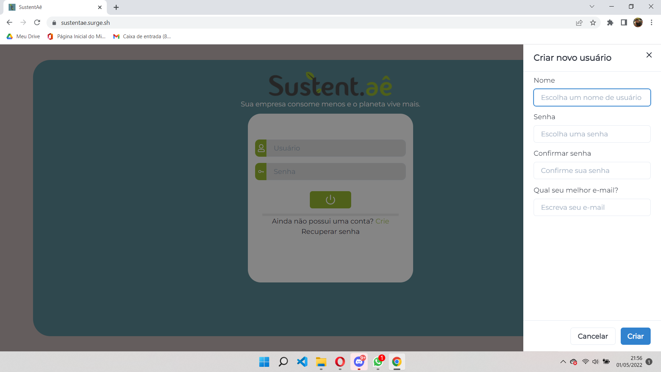Show hidden system tray icons chevron
The height and width of the screenshot is (372, 661).
pyautogui.click(x=563, y=362)
